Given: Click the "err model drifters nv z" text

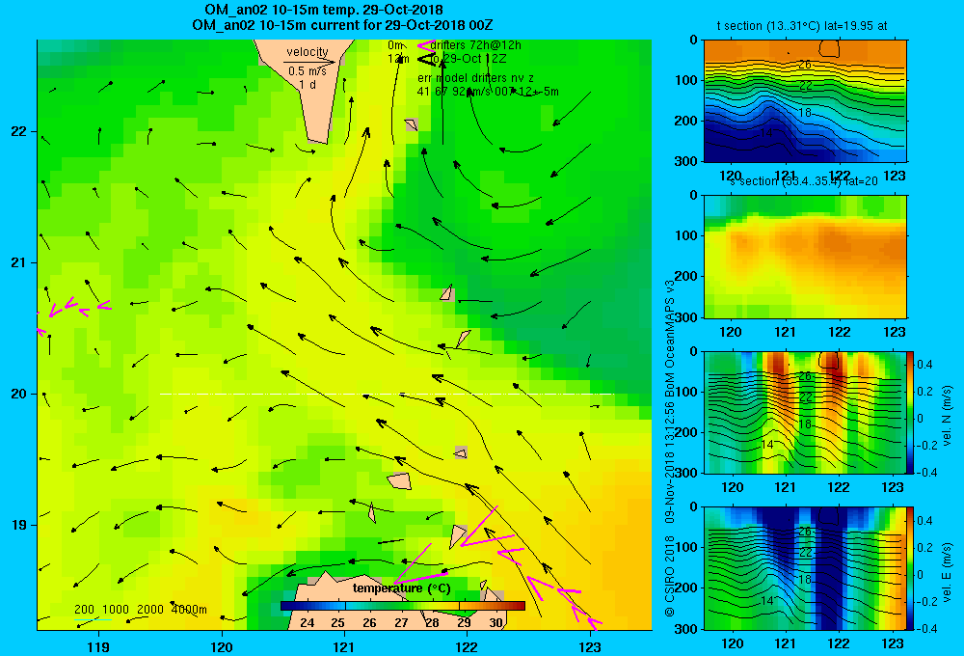Looking at the screenshot, I should 476,78.
